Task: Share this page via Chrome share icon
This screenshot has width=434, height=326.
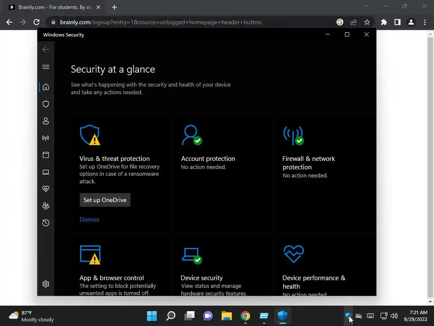Action: [353, 22]
